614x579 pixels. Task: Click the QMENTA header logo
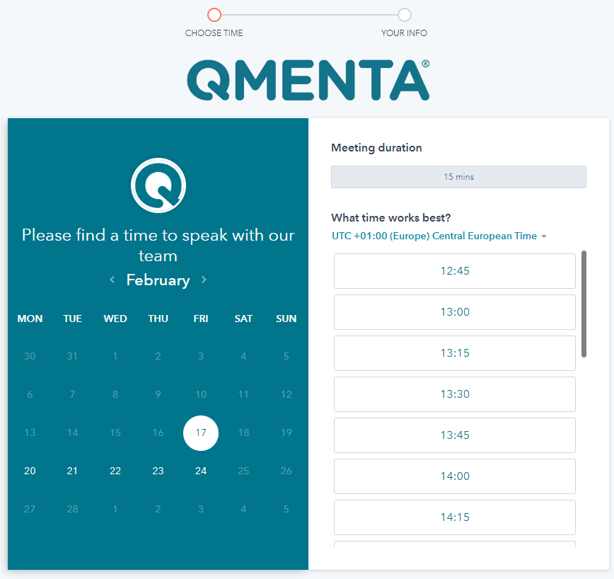308,79
